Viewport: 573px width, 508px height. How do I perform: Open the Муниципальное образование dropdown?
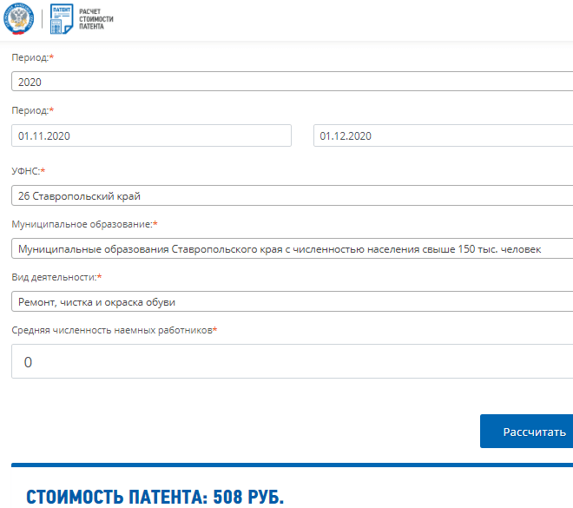[x=292, y=248]
